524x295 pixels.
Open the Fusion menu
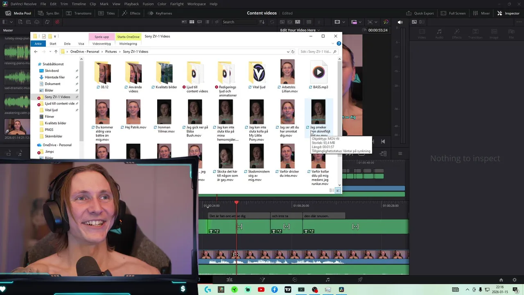(x=148, y=4)
